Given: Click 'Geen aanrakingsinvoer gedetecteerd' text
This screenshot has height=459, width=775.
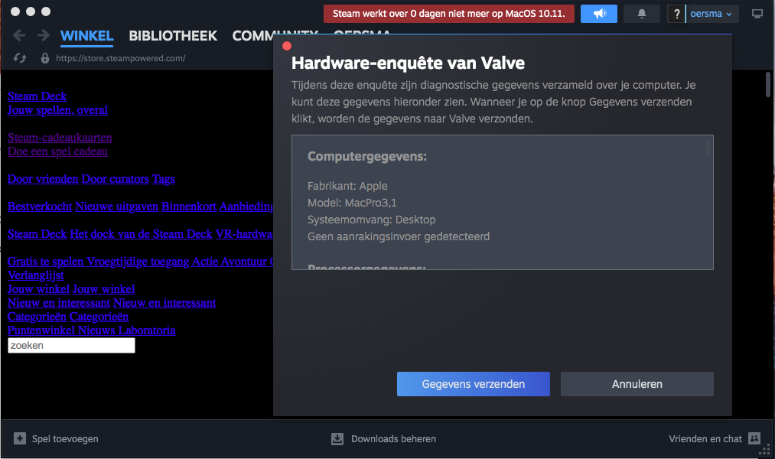Looking at the screenshot, I should point(399,236).
